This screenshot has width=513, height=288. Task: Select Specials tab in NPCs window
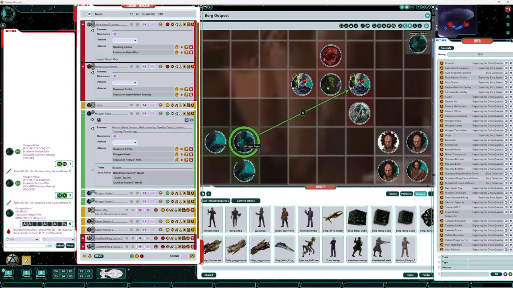pyautogui.click(x=446, y=48)
